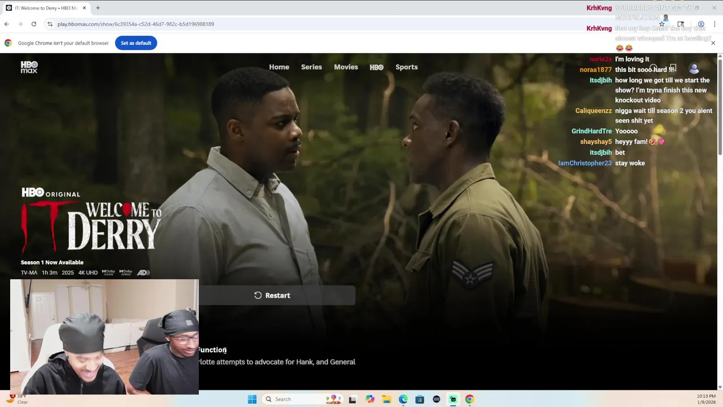Open the HBO Max profile avatar
The width and height of the screenshot is (723, 407).
694,68
